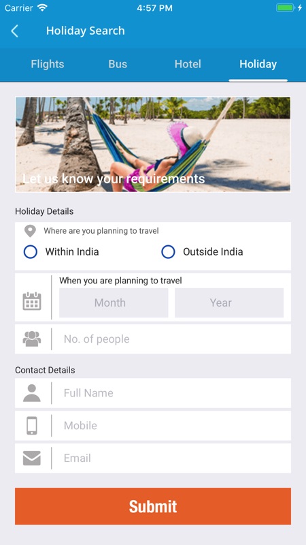
Task: Click the group of people icon
Action: pos(32,339)
